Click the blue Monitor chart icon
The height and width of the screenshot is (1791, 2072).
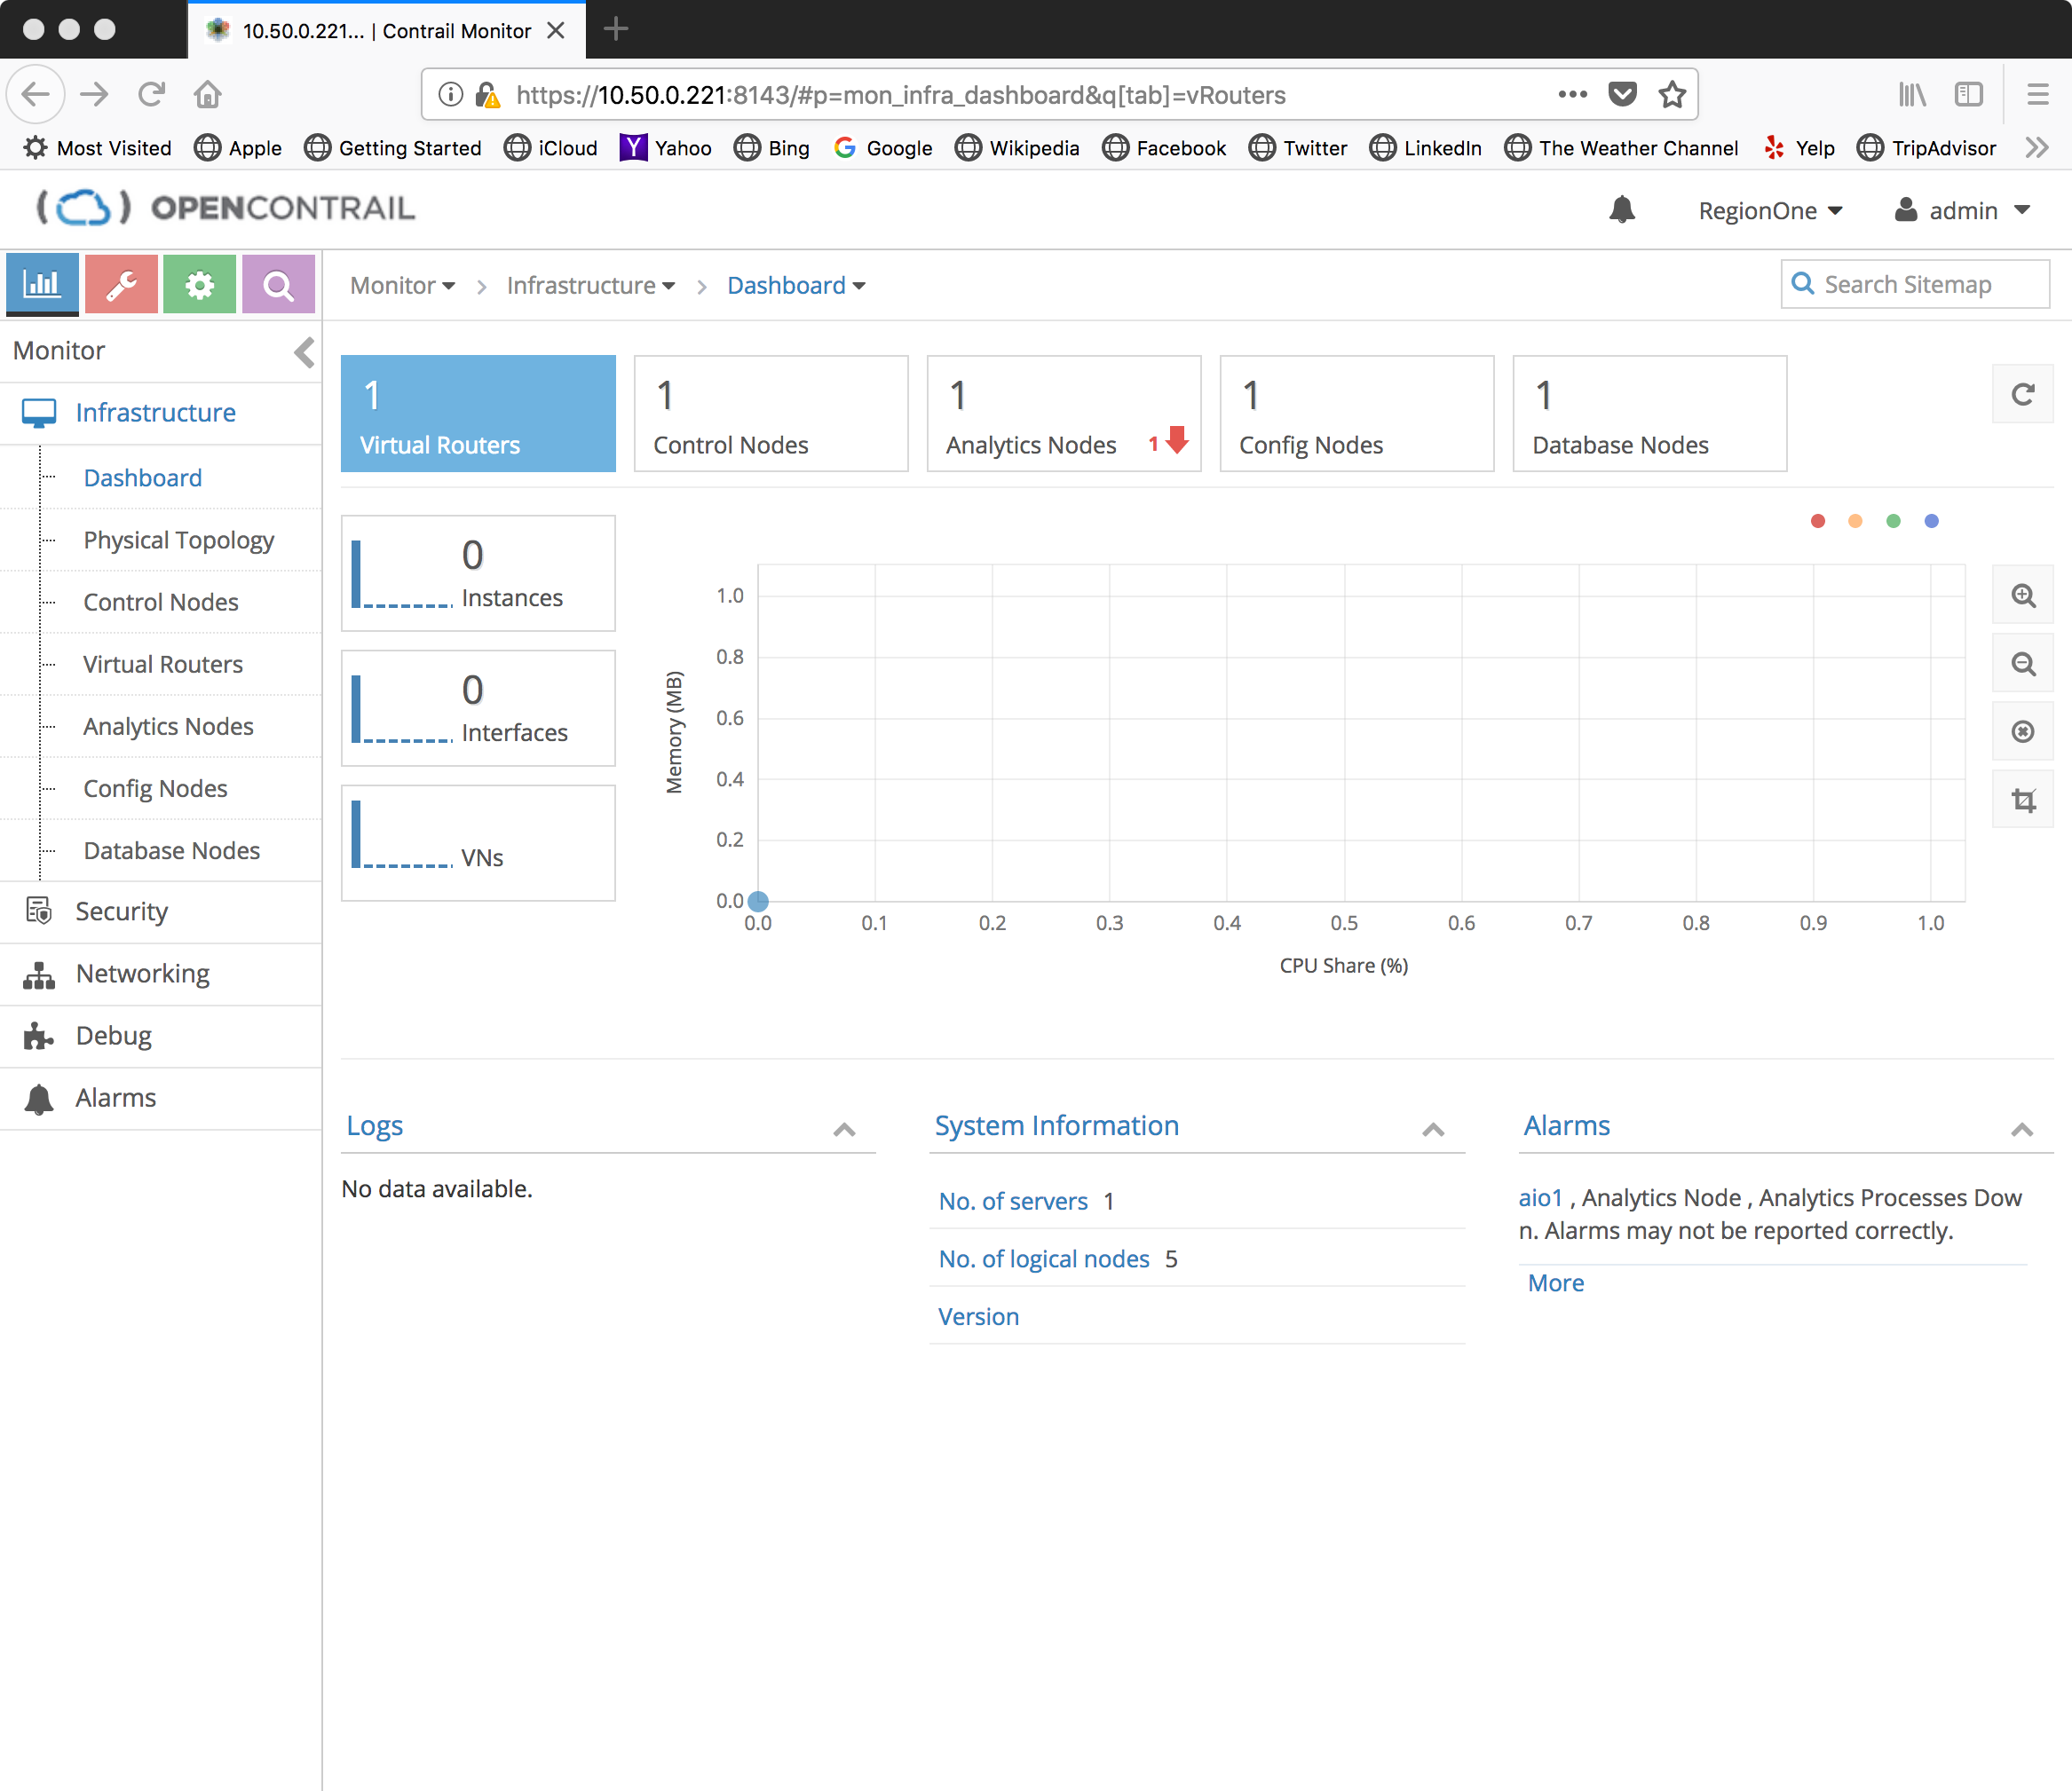click(42, 285)
